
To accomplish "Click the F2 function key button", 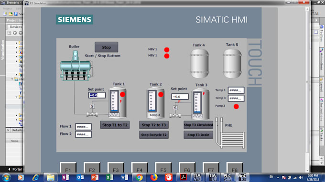I will pos(92,168).
